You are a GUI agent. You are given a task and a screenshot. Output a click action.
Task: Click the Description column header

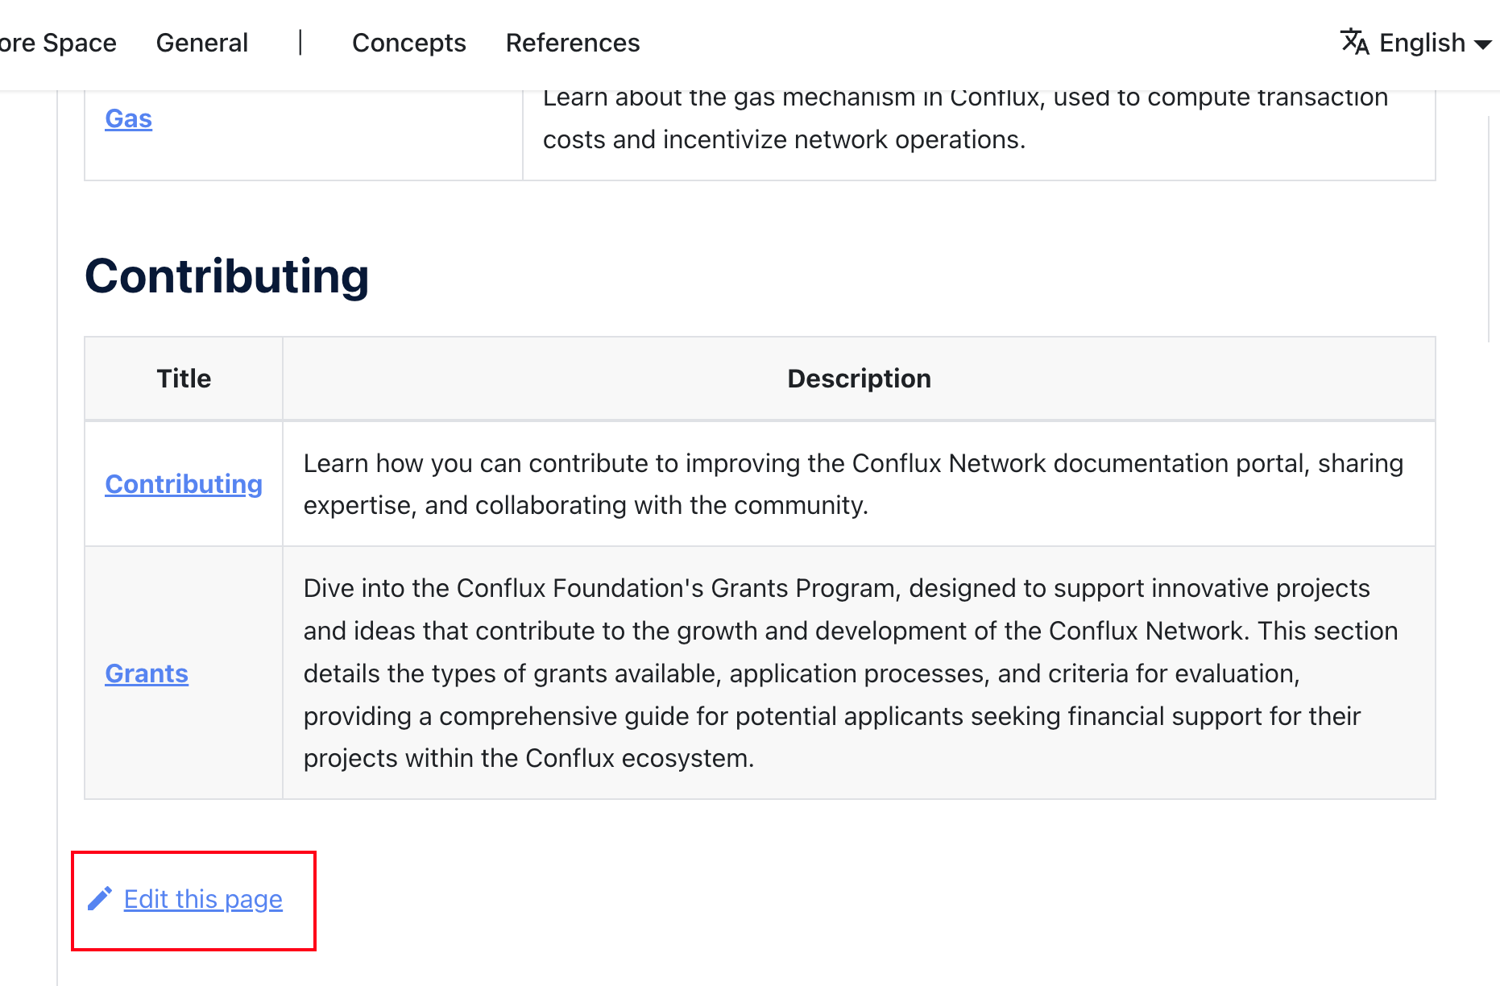pos(859,379)
